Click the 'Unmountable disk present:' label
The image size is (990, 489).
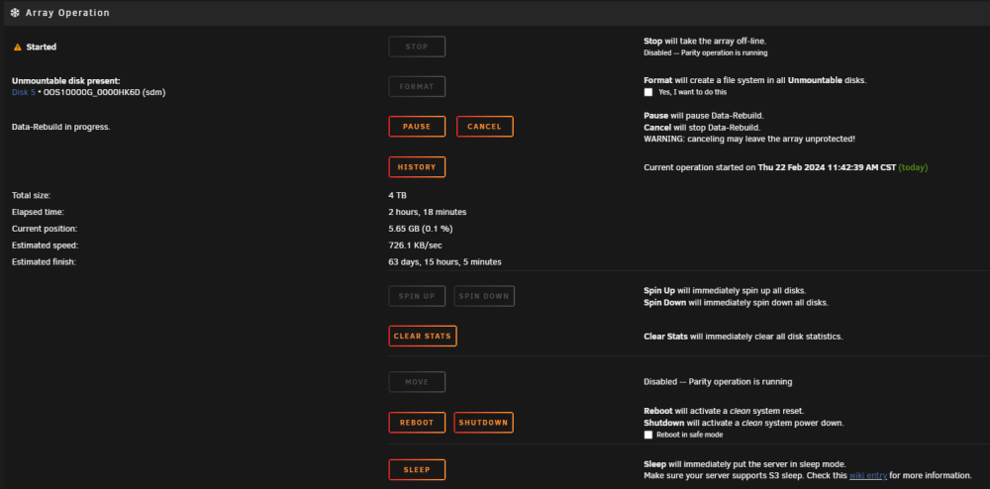[x=65, y=81]
